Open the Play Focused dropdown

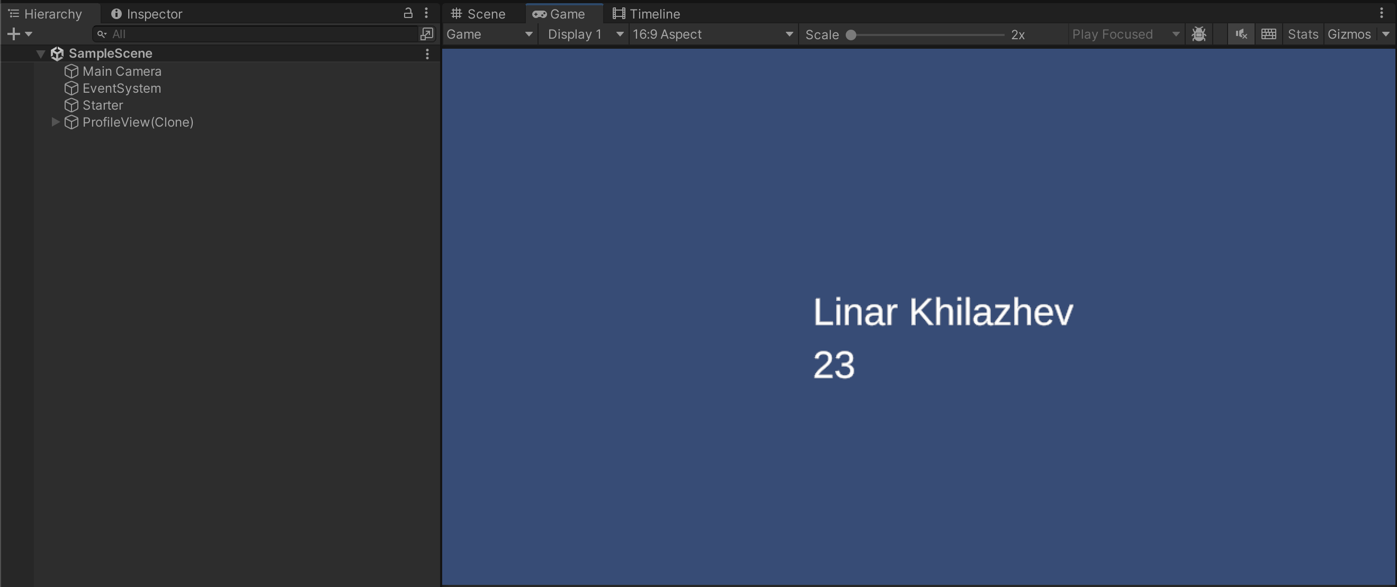coord(1126,34)
